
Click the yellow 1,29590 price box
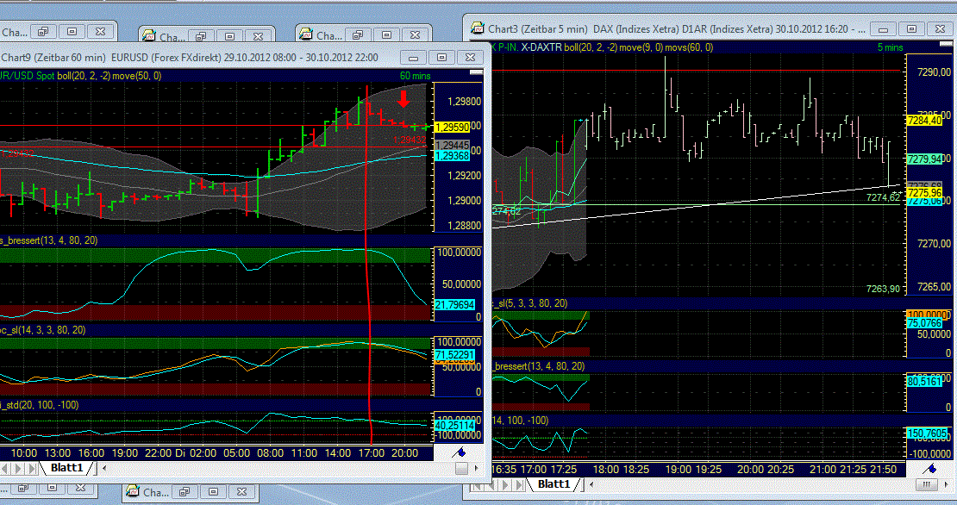pyautogui.click(x=452, y=128)
